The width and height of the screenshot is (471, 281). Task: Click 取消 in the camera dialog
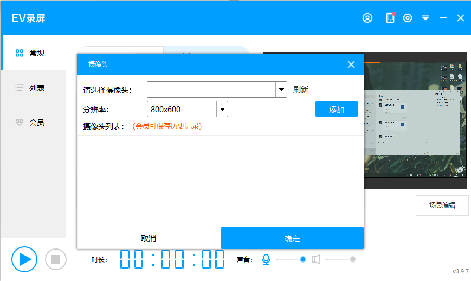pyautogui.click(x=149, y=239)
